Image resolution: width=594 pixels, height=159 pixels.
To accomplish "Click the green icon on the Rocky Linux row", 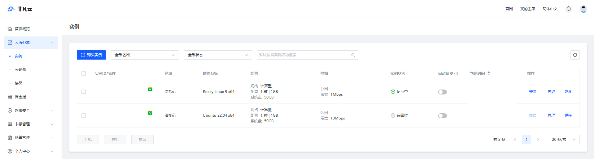I will [x=150, y=89].
